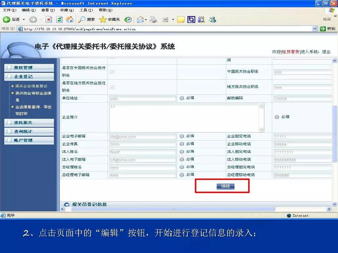The width and height of the screenshot is (338, 253).
Task: Click the 企业电子邮箱 input field
Action: (143, 137)
